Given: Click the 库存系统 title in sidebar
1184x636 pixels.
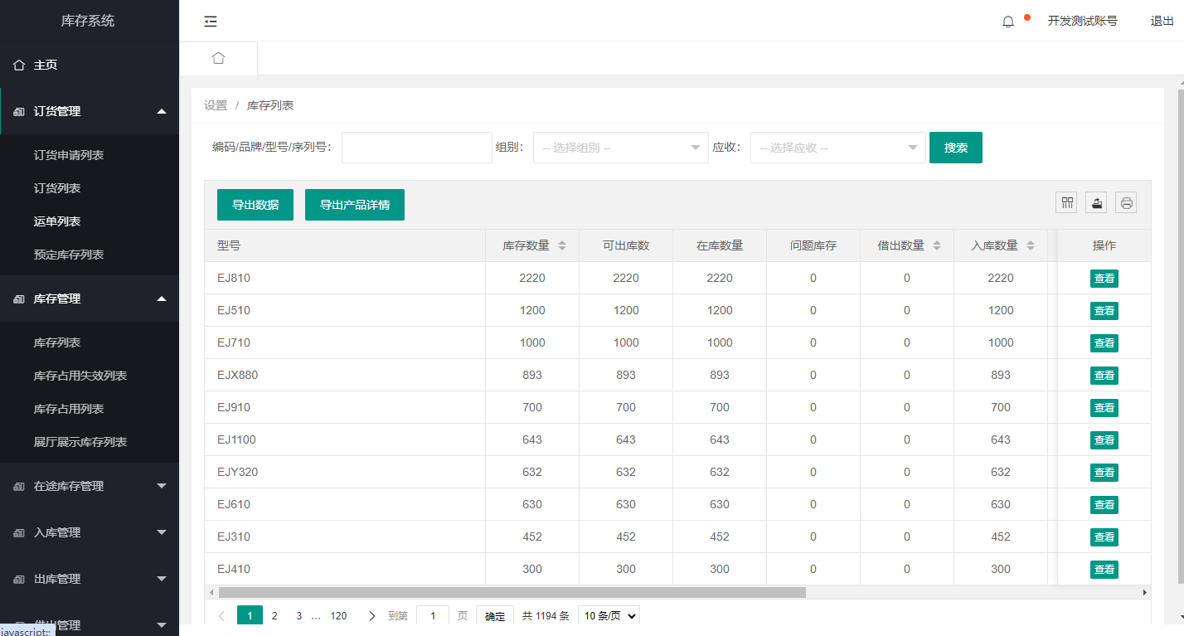Looking at the screenshot, I should coord(88,21).
